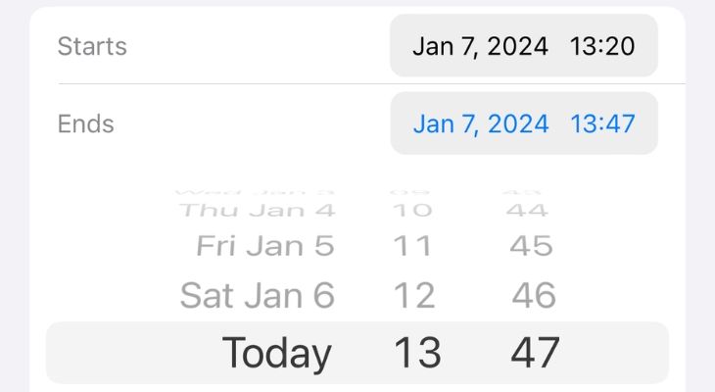The width and height of the screenshot is (715, 392).
Task: Tap the blue Ends date Jan 7, 2024
Action: click(480, 124)
